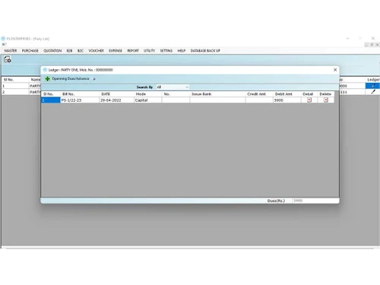Open the UTILITY menu
This screenshot has width=380, height=285.
pos(149,51)
